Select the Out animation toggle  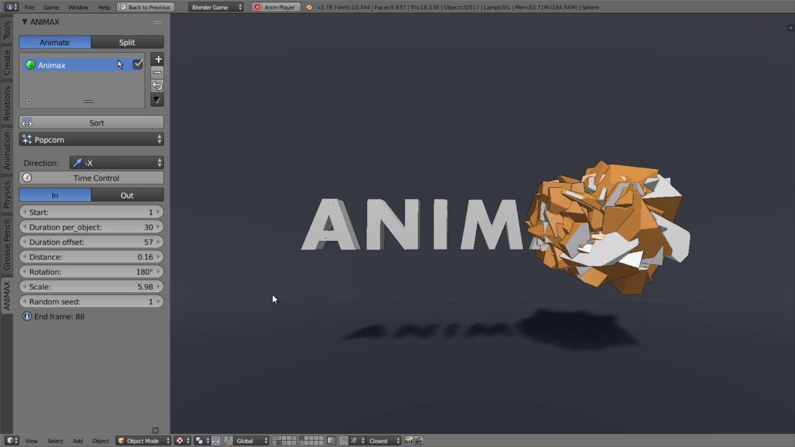(127, 195)
